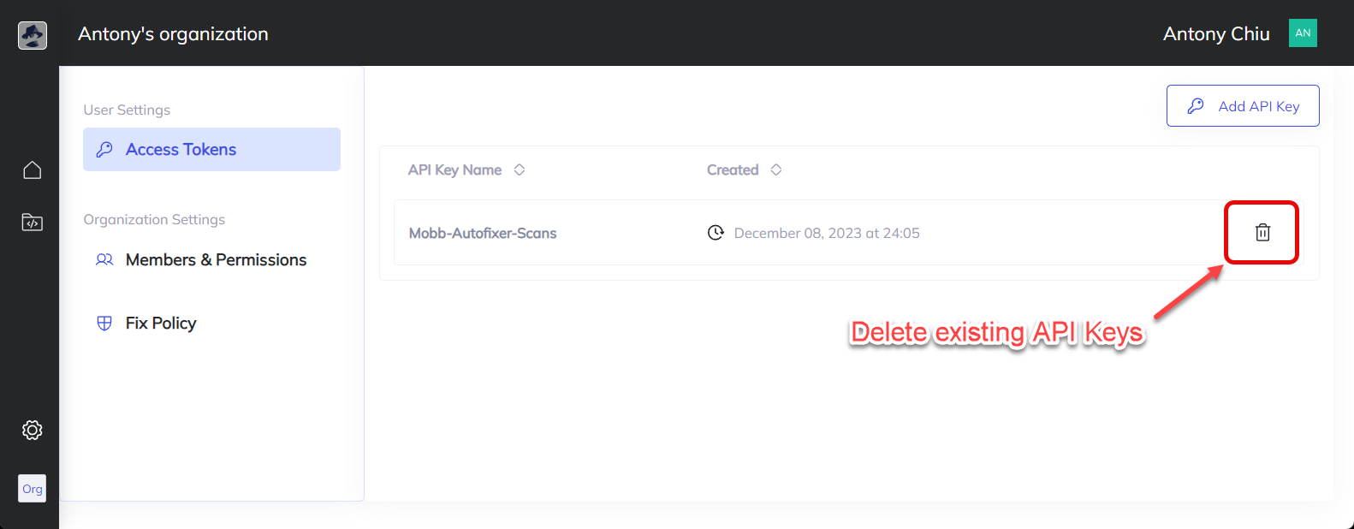
Task: Sort by Created date arrow
Action: (x=776, y=169)
